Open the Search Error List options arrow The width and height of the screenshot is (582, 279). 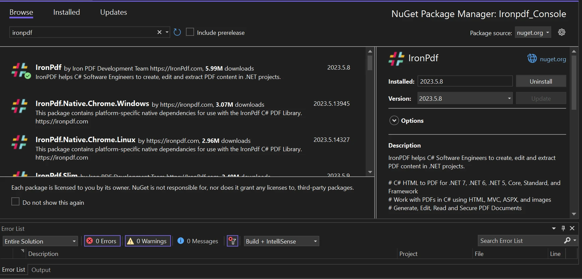575,241
